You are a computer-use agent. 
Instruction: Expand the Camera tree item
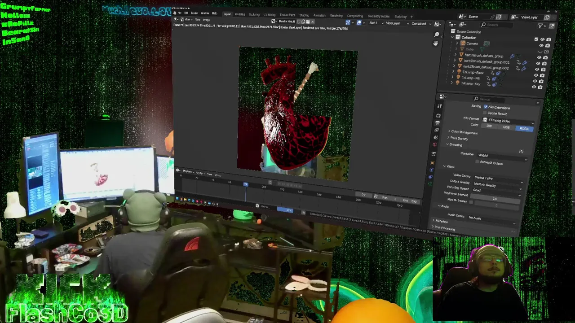click(457, 43)
